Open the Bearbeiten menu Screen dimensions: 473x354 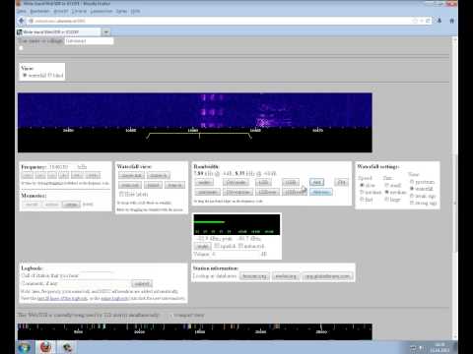pos(39,11)
